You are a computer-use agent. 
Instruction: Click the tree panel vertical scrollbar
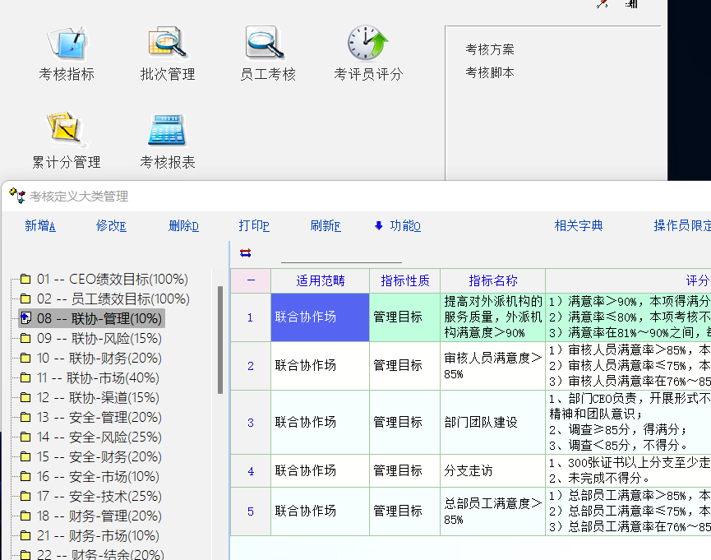coord(219,337)
